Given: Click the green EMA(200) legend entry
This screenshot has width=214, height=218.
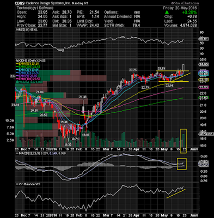Looking at the screenshot, I should (x=28, y=67).
